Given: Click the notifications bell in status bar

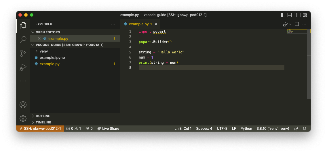Looking at the screenshot, I should (x=305, y=129).
